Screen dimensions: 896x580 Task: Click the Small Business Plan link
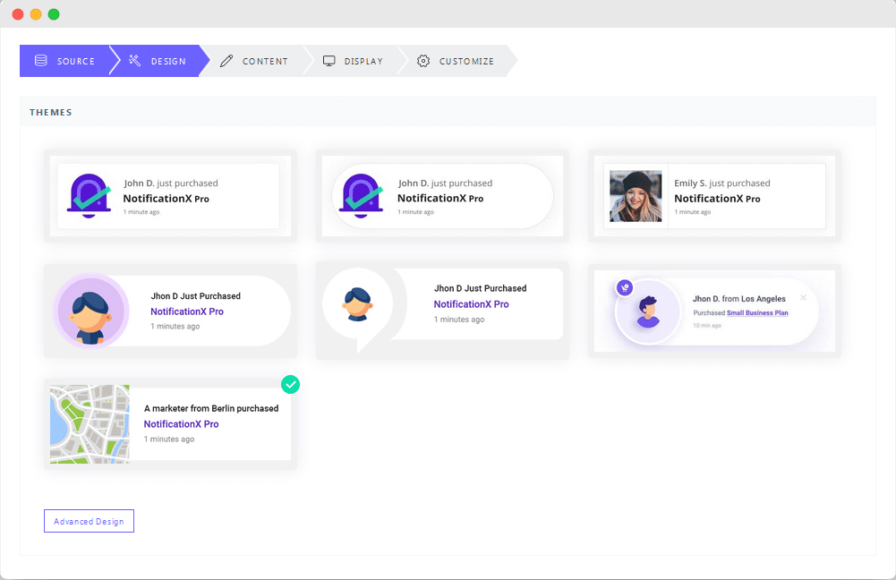(757, 313)
